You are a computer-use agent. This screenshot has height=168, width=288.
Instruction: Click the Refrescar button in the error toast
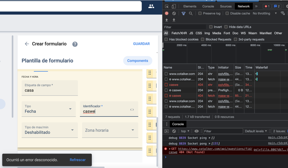click(x=77, y=160)
